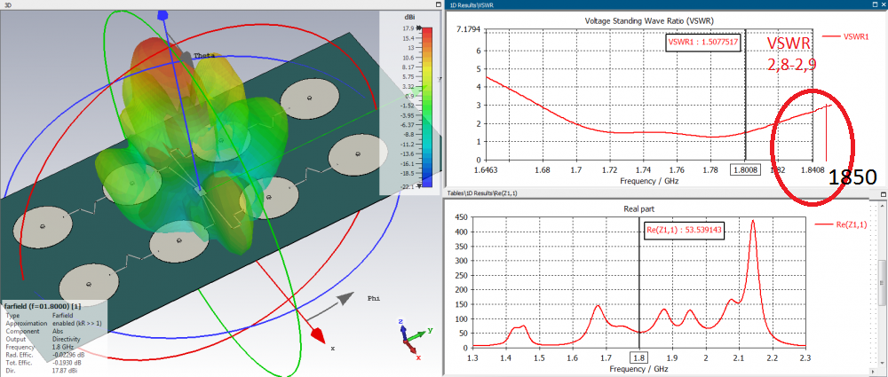Click the Output Directivity info row
This screenshot has width=888, height=377.
pos(41,339)
